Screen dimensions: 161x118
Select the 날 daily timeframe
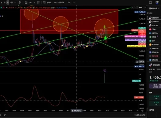[x=2, y=2]
